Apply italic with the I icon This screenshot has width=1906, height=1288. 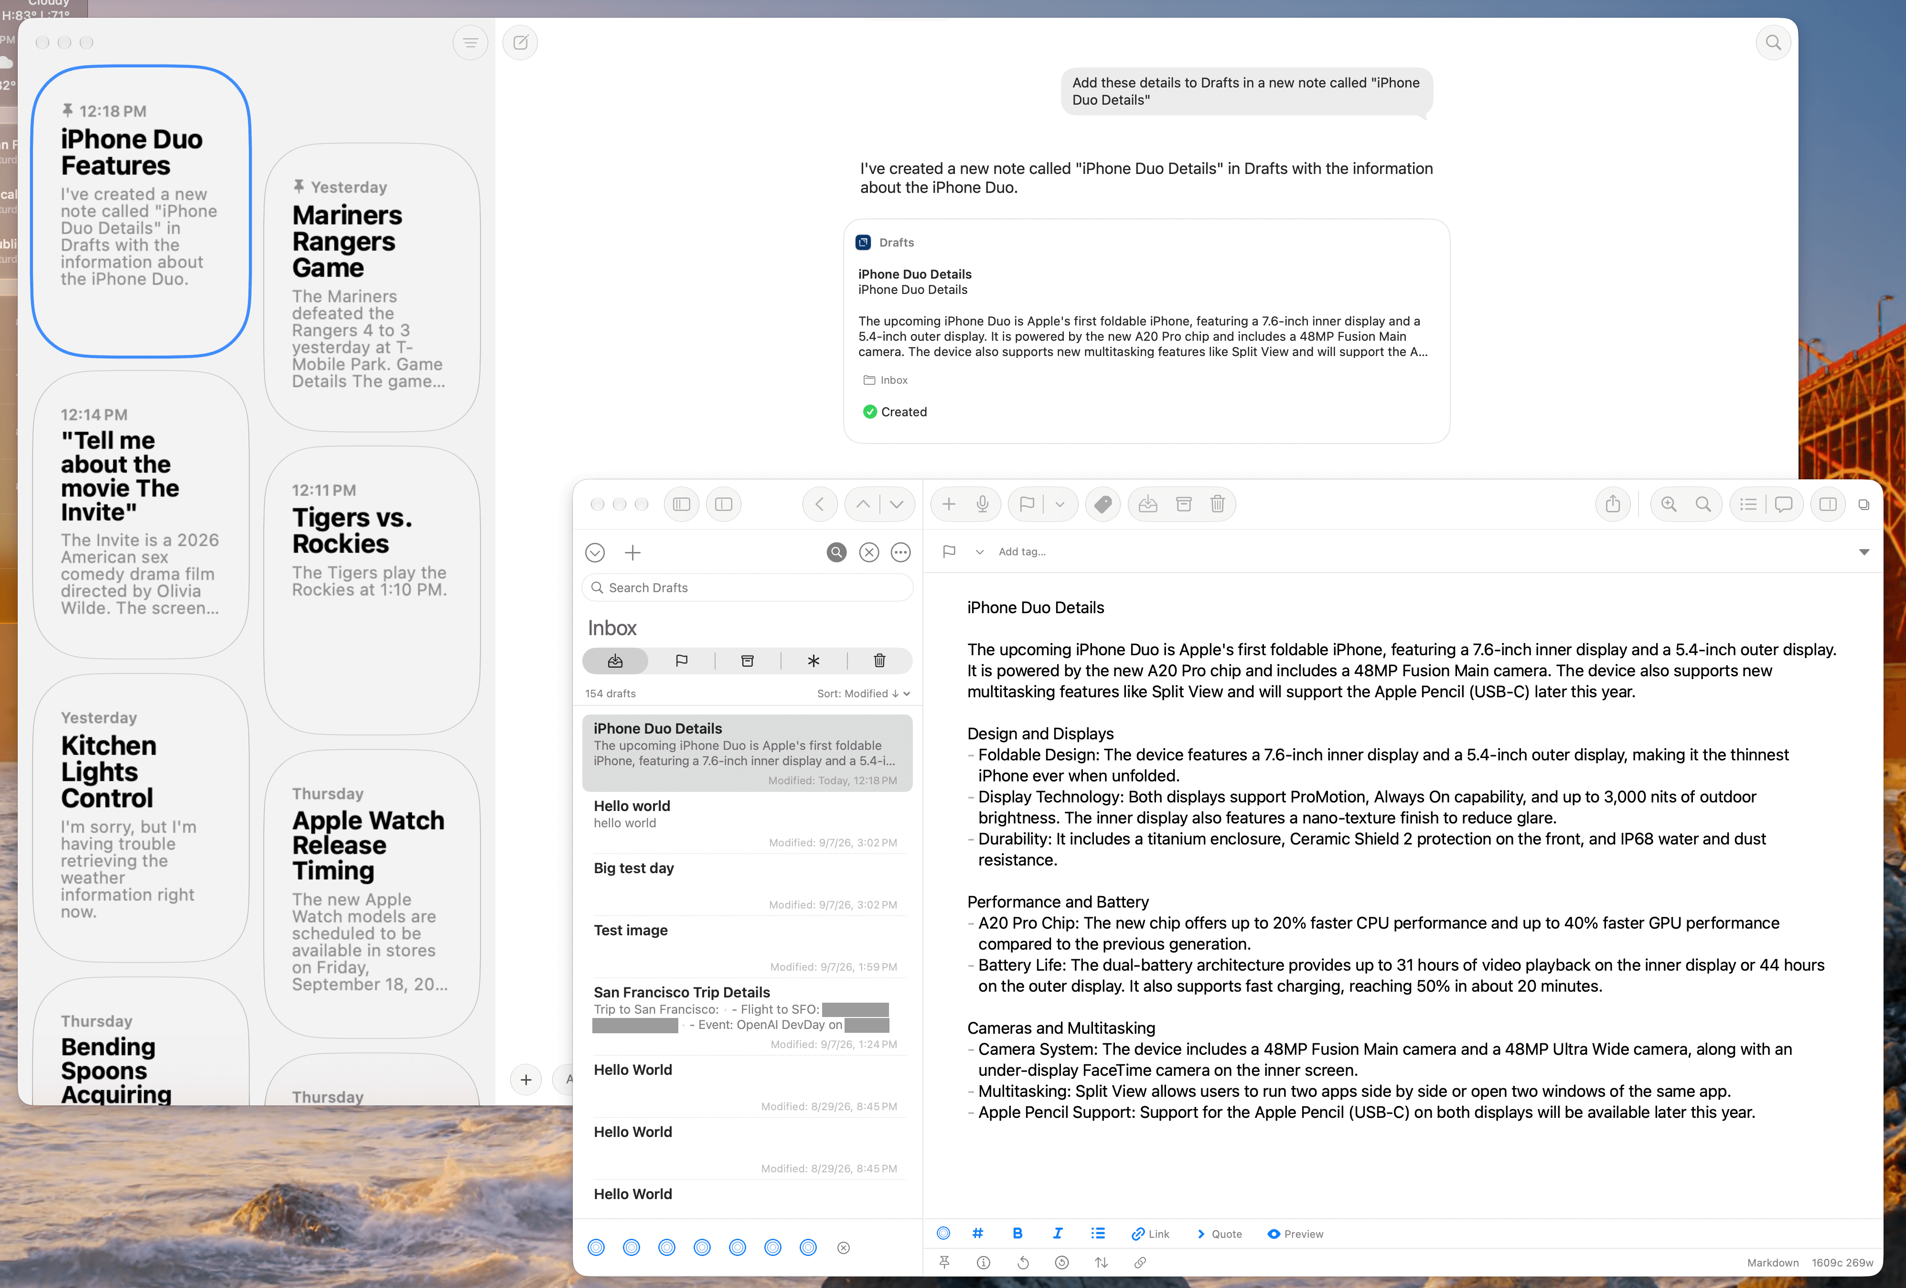click(1058, 1234)
